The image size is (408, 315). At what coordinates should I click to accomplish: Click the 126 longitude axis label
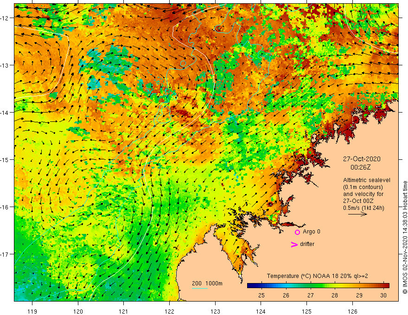point(352,311)
